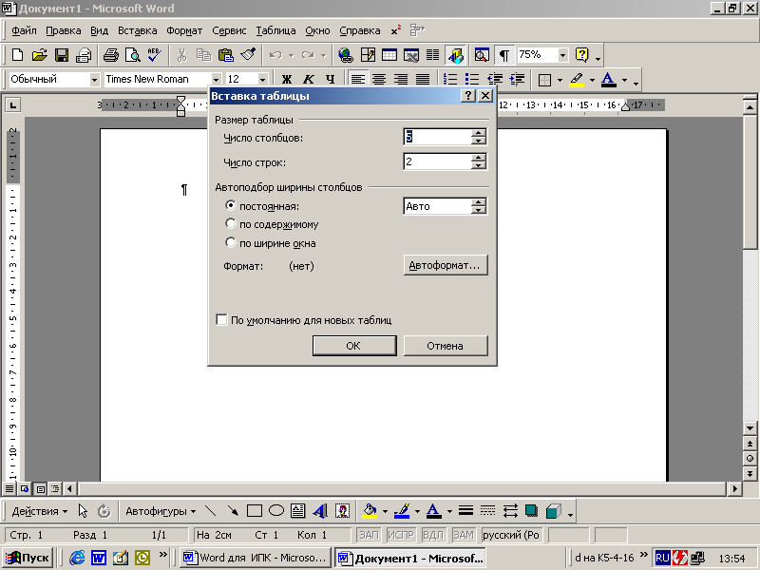
Task: Click the yellow highlight marker icon
Action: click(x=577, y=79)
